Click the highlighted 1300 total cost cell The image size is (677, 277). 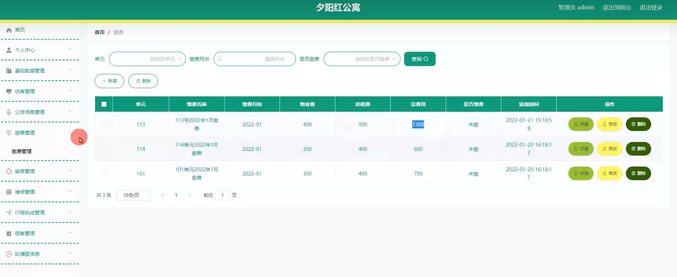[418, 124]
